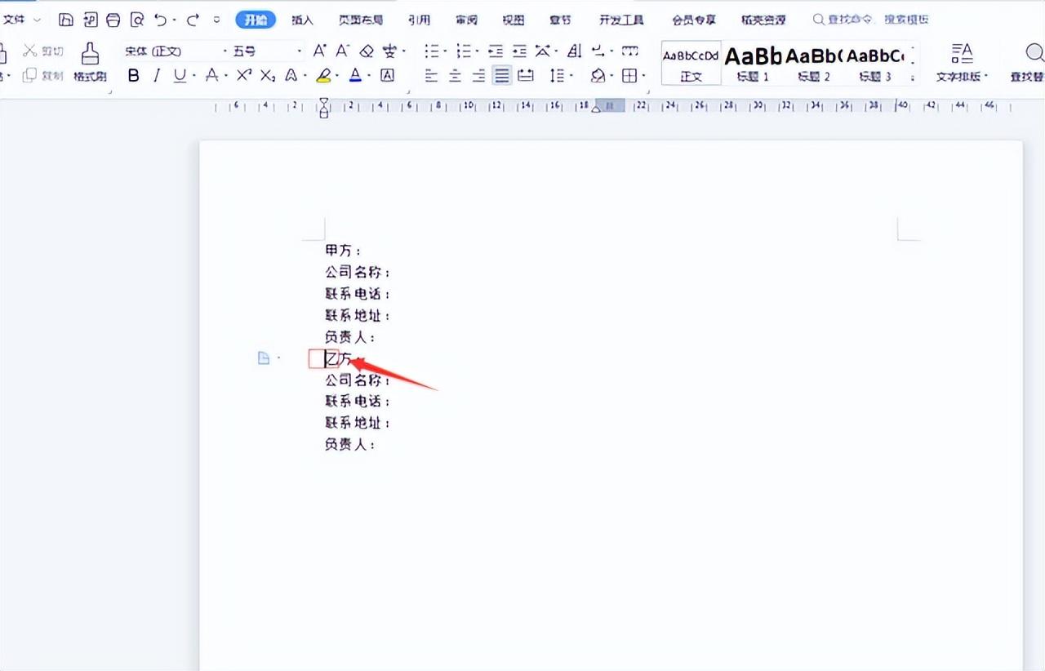Click the Copy (复制) button
This screenshot has height=671, width=1045.
pyautogui.click(x=42, y=76)
